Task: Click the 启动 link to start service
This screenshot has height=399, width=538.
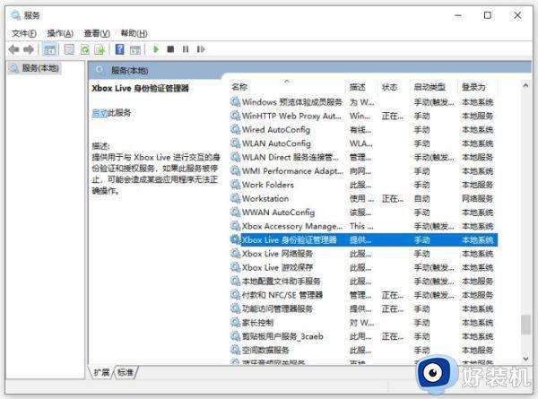Action: click(x=100, y=113)
